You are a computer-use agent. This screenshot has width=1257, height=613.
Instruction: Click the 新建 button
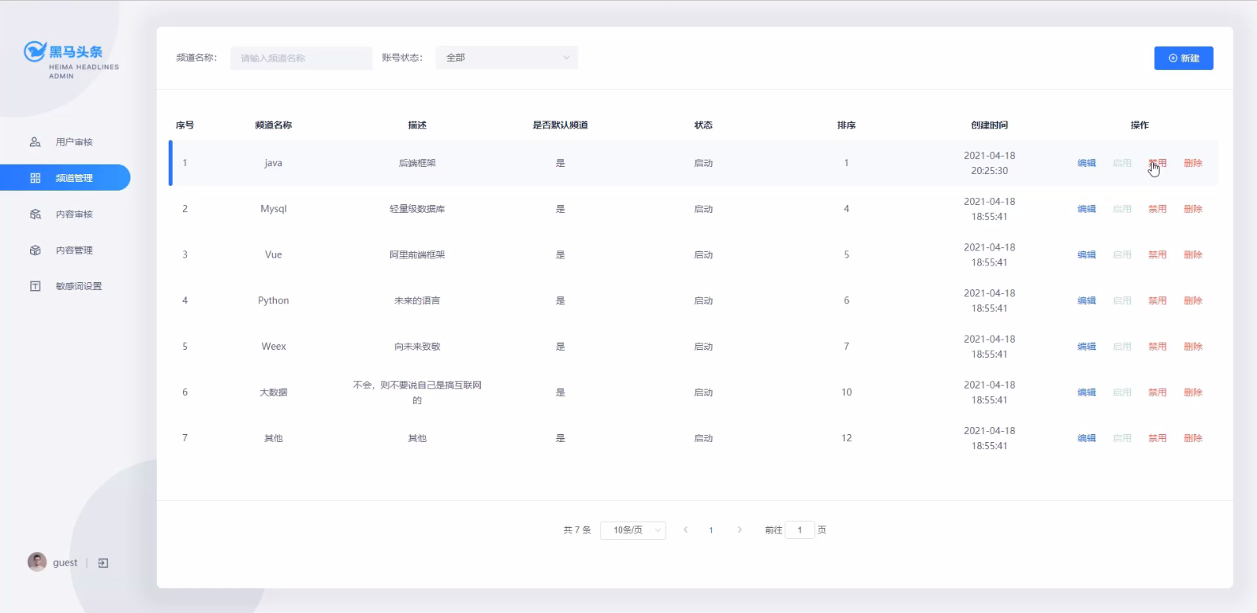pos(1184,58)
